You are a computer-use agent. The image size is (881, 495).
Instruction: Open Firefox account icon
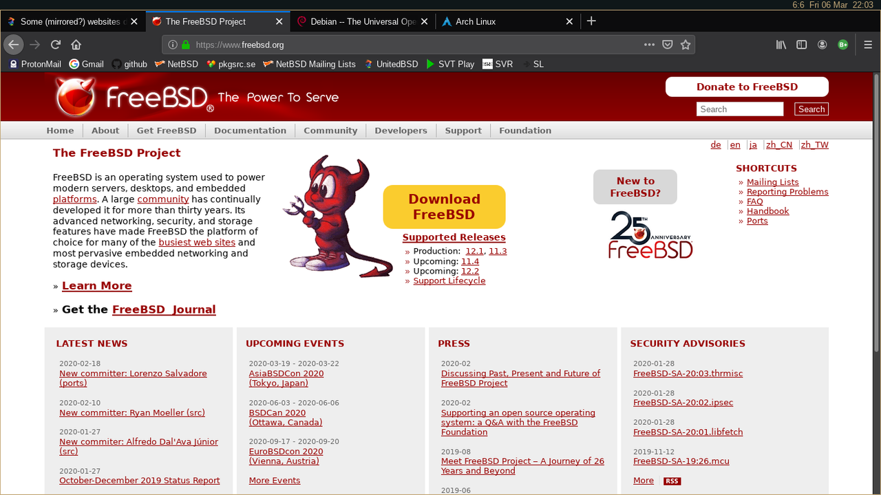click(x=822, y=45)
